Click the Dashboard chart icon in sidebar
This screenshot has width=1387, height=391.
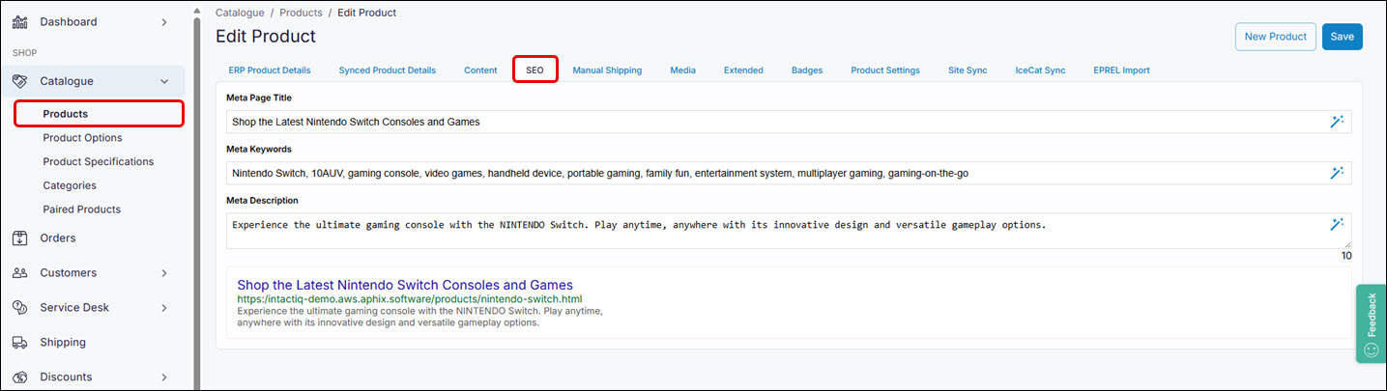click(x=19, y=21)
